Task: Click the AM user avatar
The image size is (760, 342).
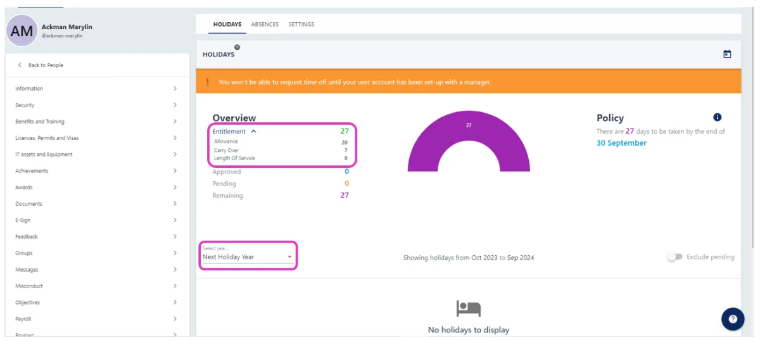Action: coord(22,30)
